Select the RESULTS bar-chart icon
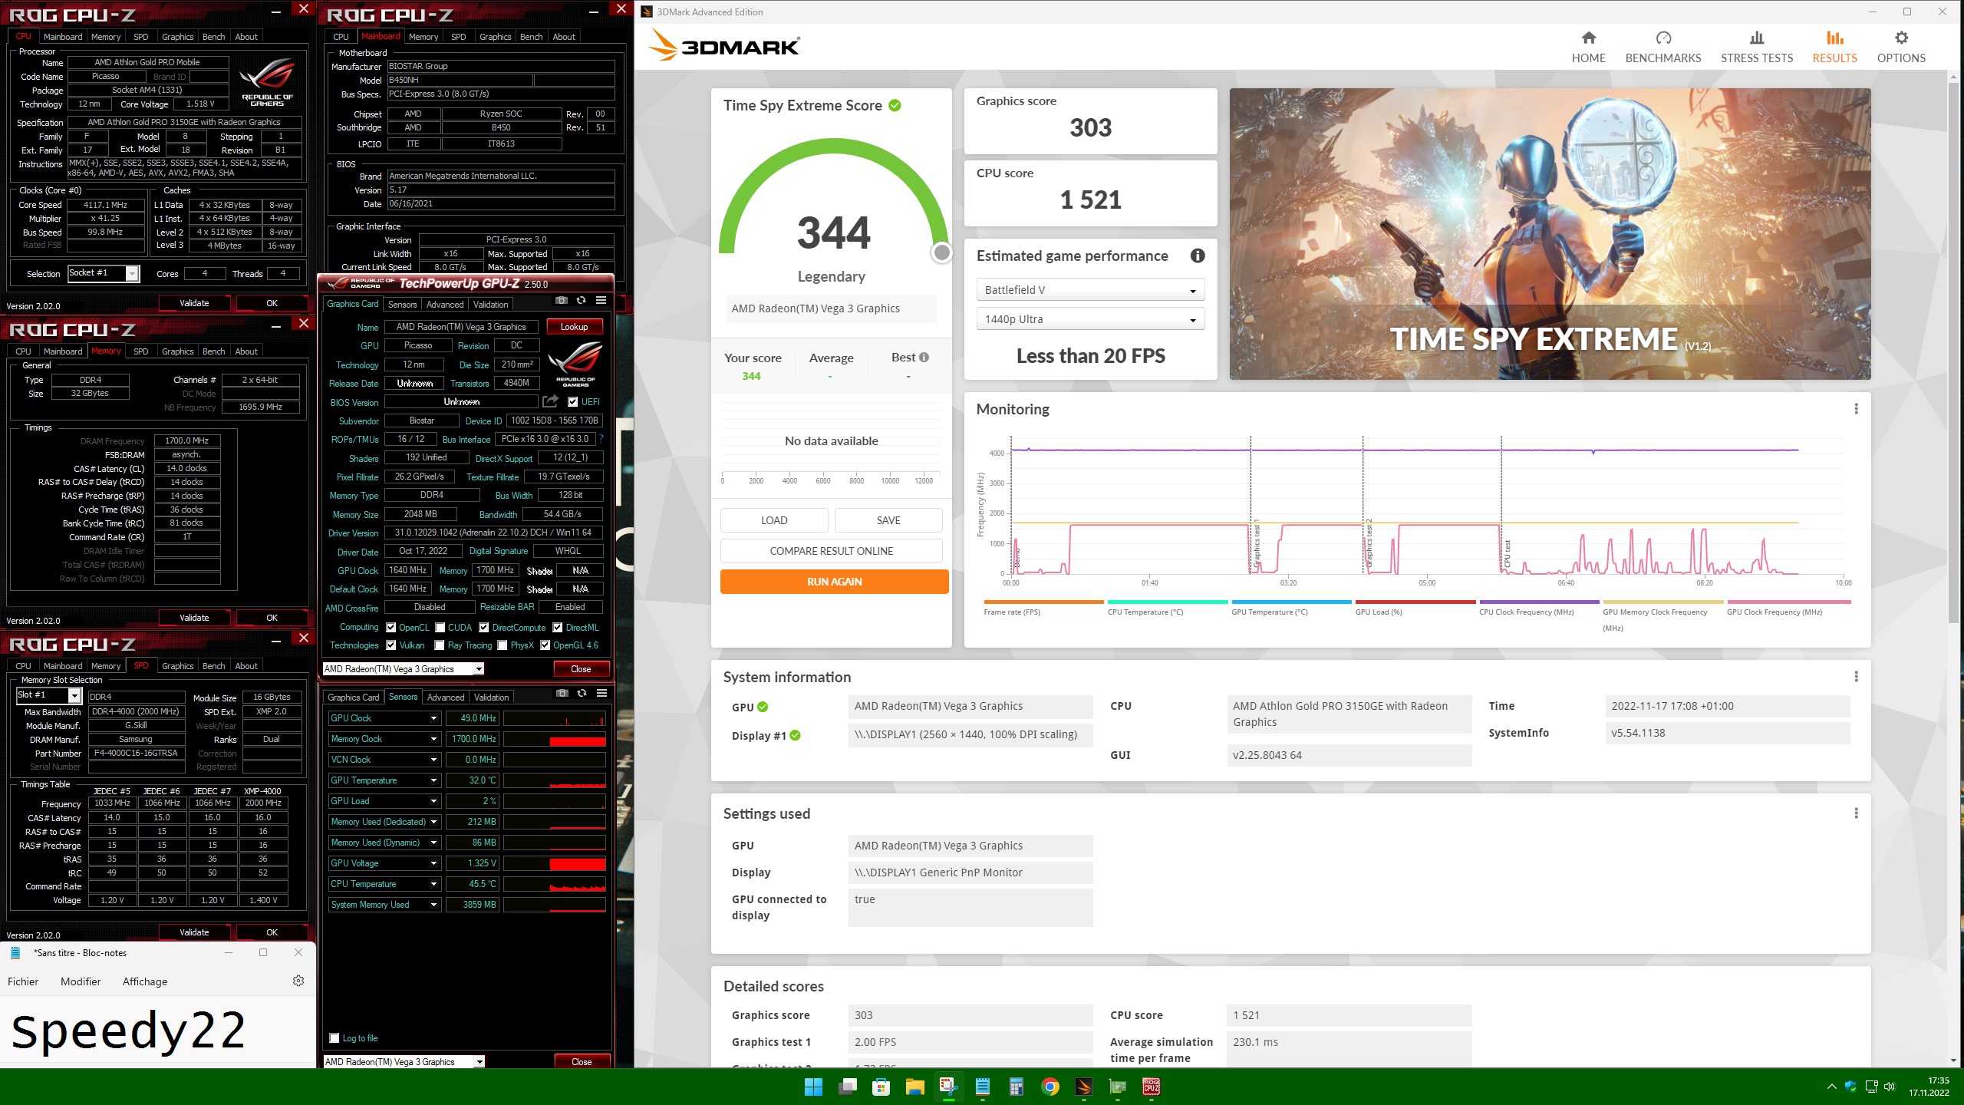This screenshot has width=1964, height=1105. click(1834, 38)
